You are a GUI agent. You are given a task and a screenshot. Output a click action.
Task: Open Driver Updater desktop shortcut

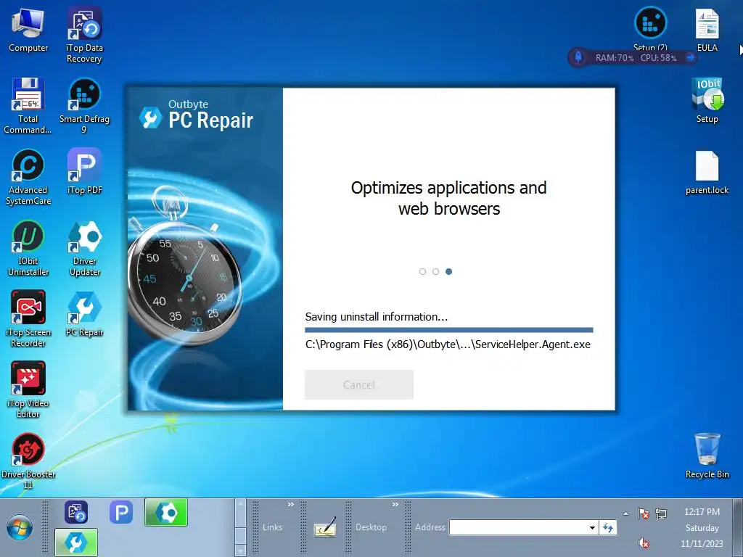(x=84, y=248)
